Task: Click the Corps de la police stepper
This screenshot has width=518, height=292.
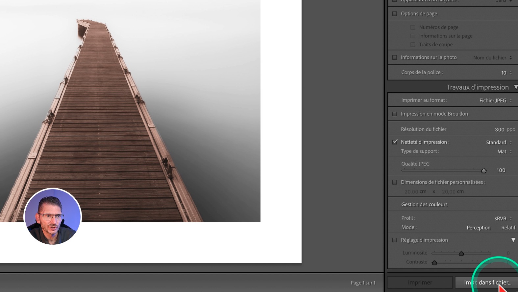Action: click(x=510, y=73)
